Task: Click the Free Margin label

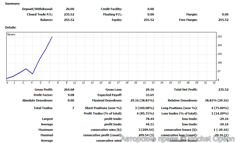Action: click(188, 20)
